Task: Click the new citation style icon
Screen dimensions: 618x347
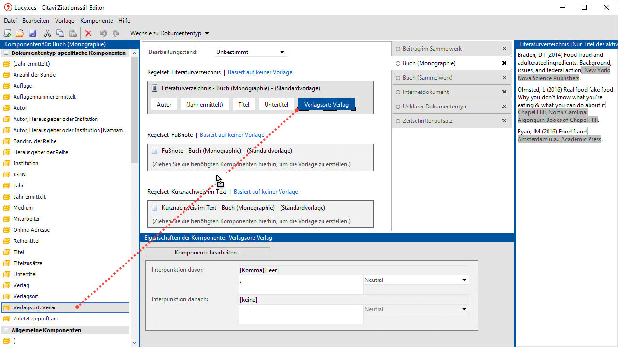Action: click(x=7, y=33)
